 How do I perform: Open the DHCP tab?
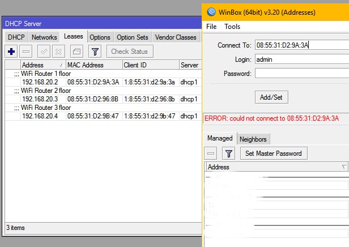click(16, 37)
